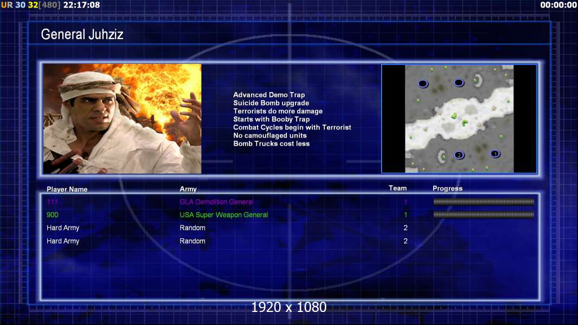Click the 'Player Name' column header
Viewport: 578px width, 325px height.
tap(67, 189)
